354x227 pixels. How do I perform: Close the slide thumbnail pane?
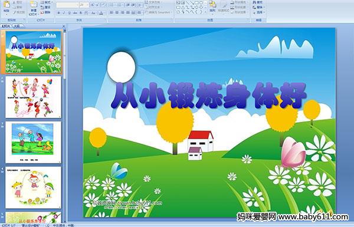[x=64, y=26]
